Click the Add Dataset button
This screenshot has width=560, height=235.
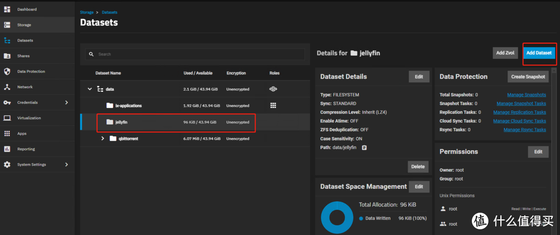point(539,53)
